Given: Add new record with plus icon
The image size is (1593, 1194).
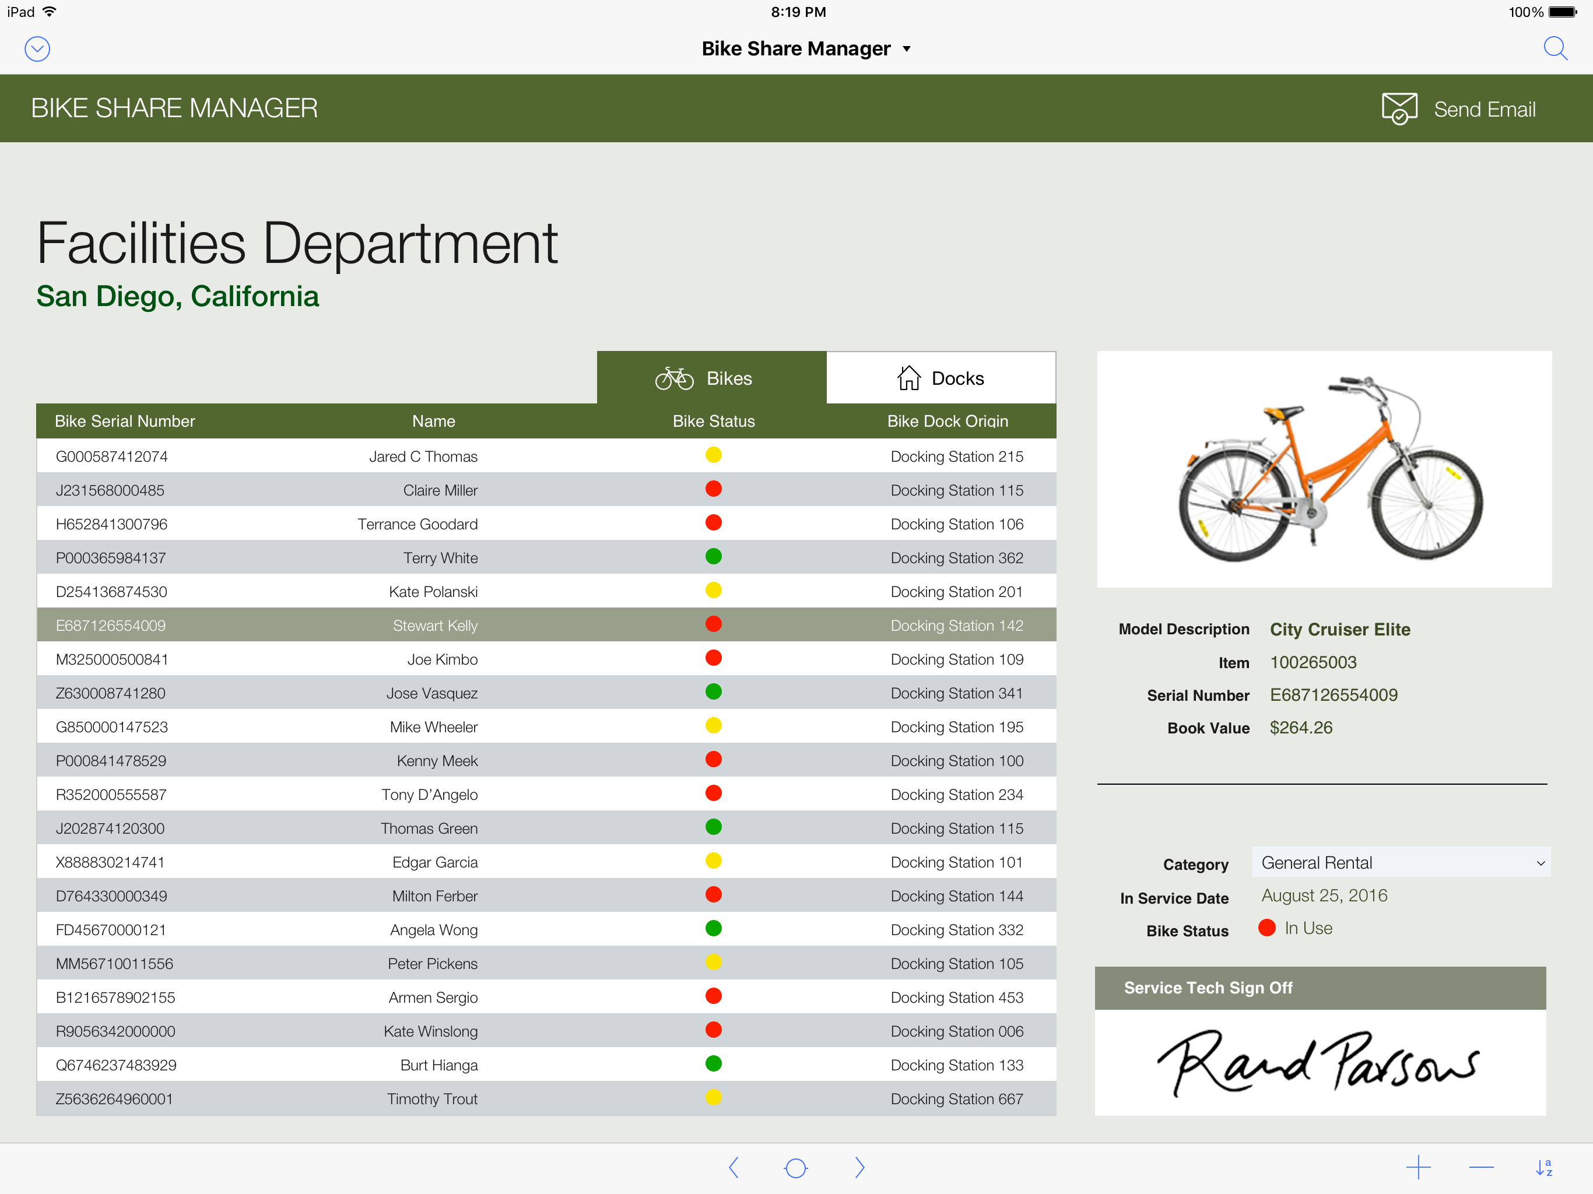Looking at the screenshot, I should pyautogui.click(x=1418, y=1167).
